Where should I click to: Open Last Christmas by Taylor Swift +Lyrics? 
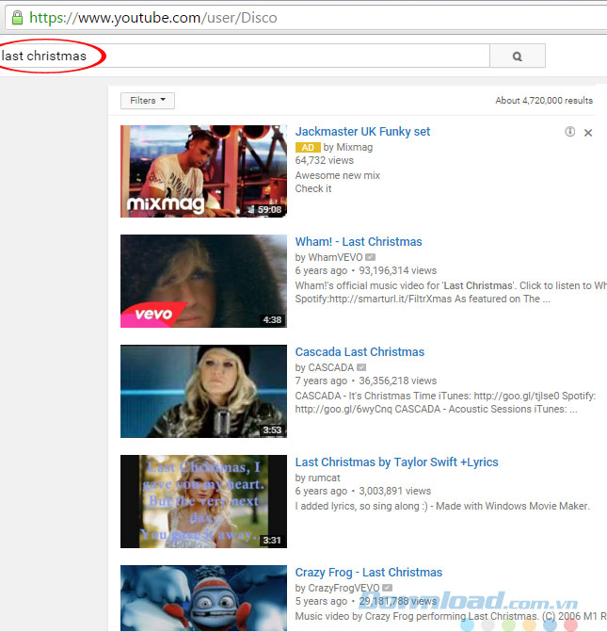tap(396, 462)
